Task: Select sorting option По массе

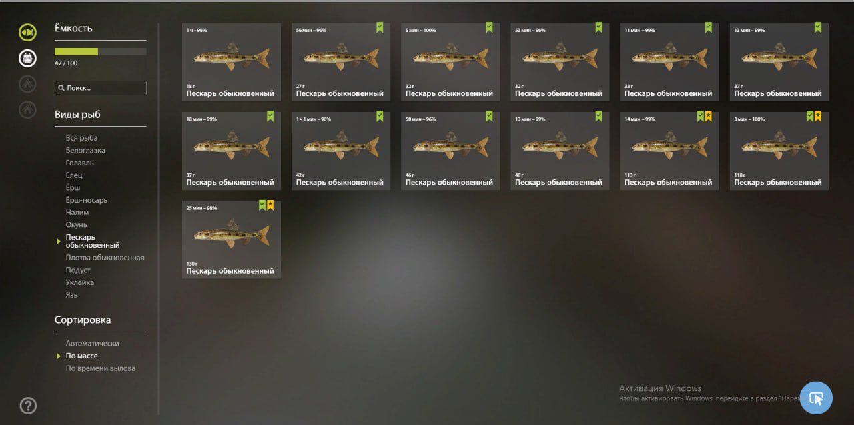Action: pyautogui.click(x=81, y=356)
